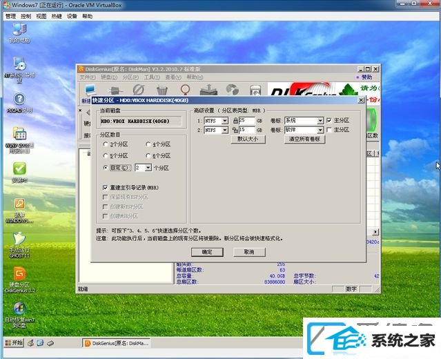The width and height of the screenshot is (441, 359).
Task: Open the Windows password key desktop icon
Action: pos(19,211)
